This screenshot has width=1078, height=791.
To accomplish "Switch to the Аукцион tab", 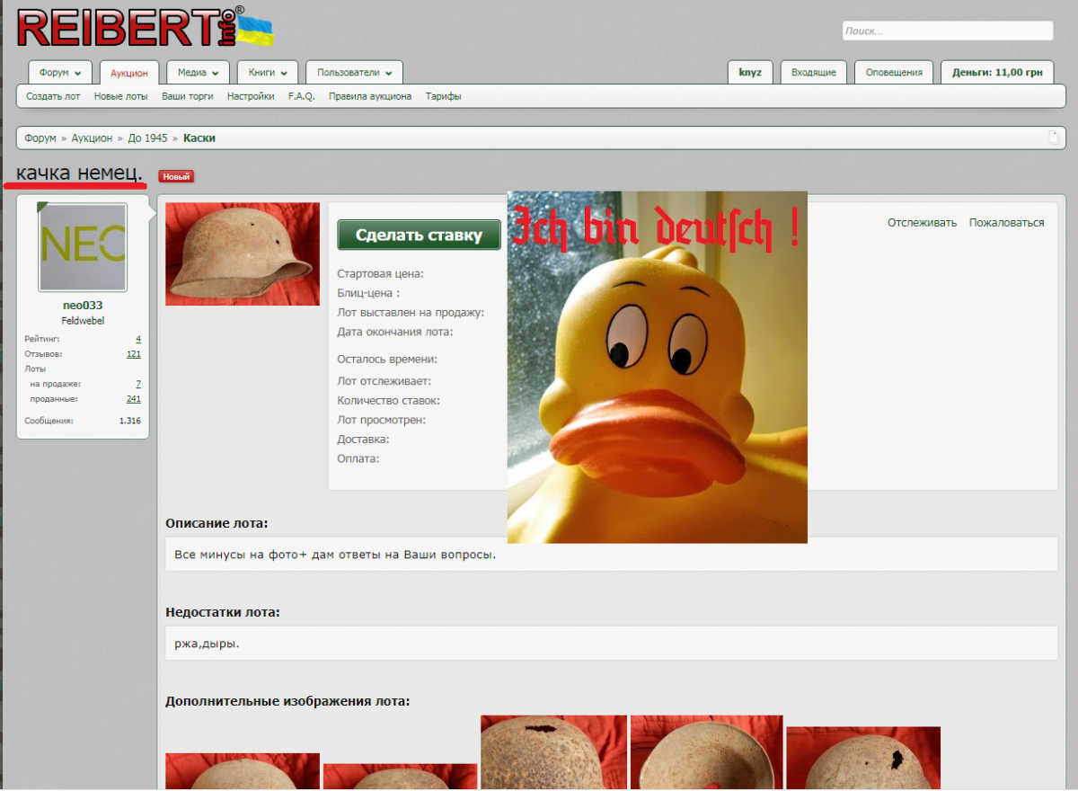I will [x=129, y=73].
